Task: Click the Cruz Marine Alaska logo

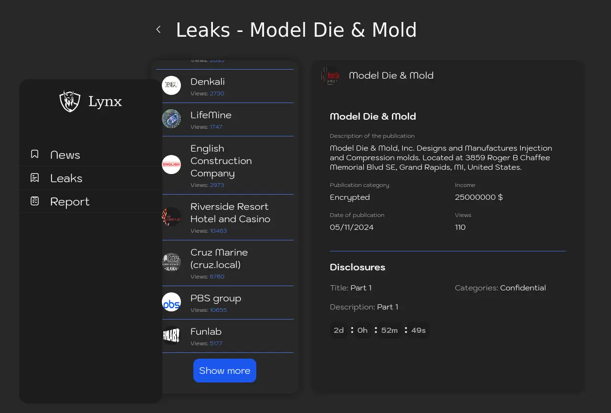Action: click(x=171, y=263)
